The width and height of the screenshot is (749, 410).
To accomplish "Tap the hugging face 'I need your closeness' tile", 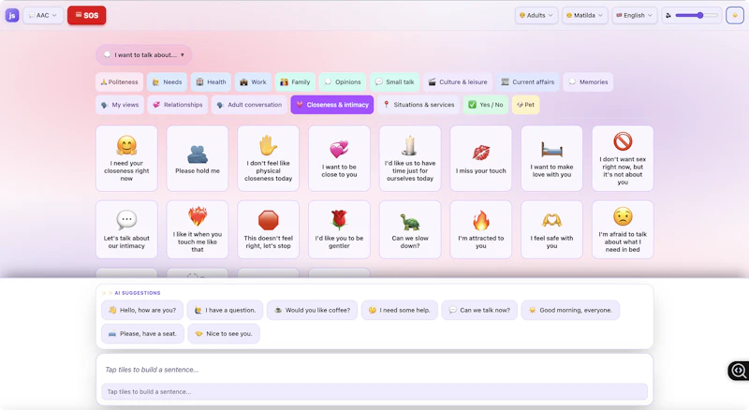I will point(126,158).
